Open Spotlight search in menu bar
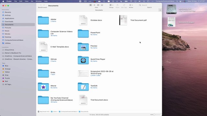 [177, 1]
